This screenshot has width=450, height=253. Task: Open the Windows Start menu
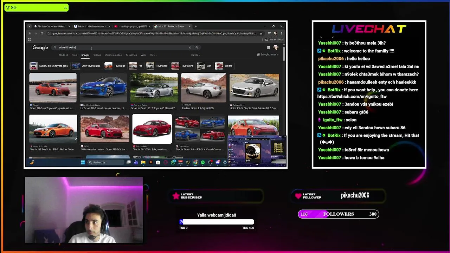point(83,162)
